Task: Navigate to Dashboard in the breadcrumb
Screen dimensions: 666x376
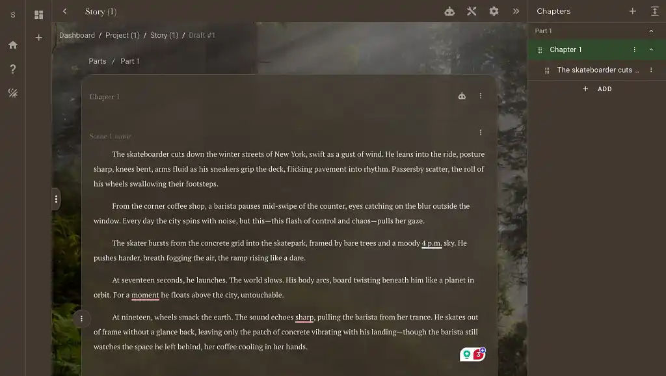Action: click(77, 35)
